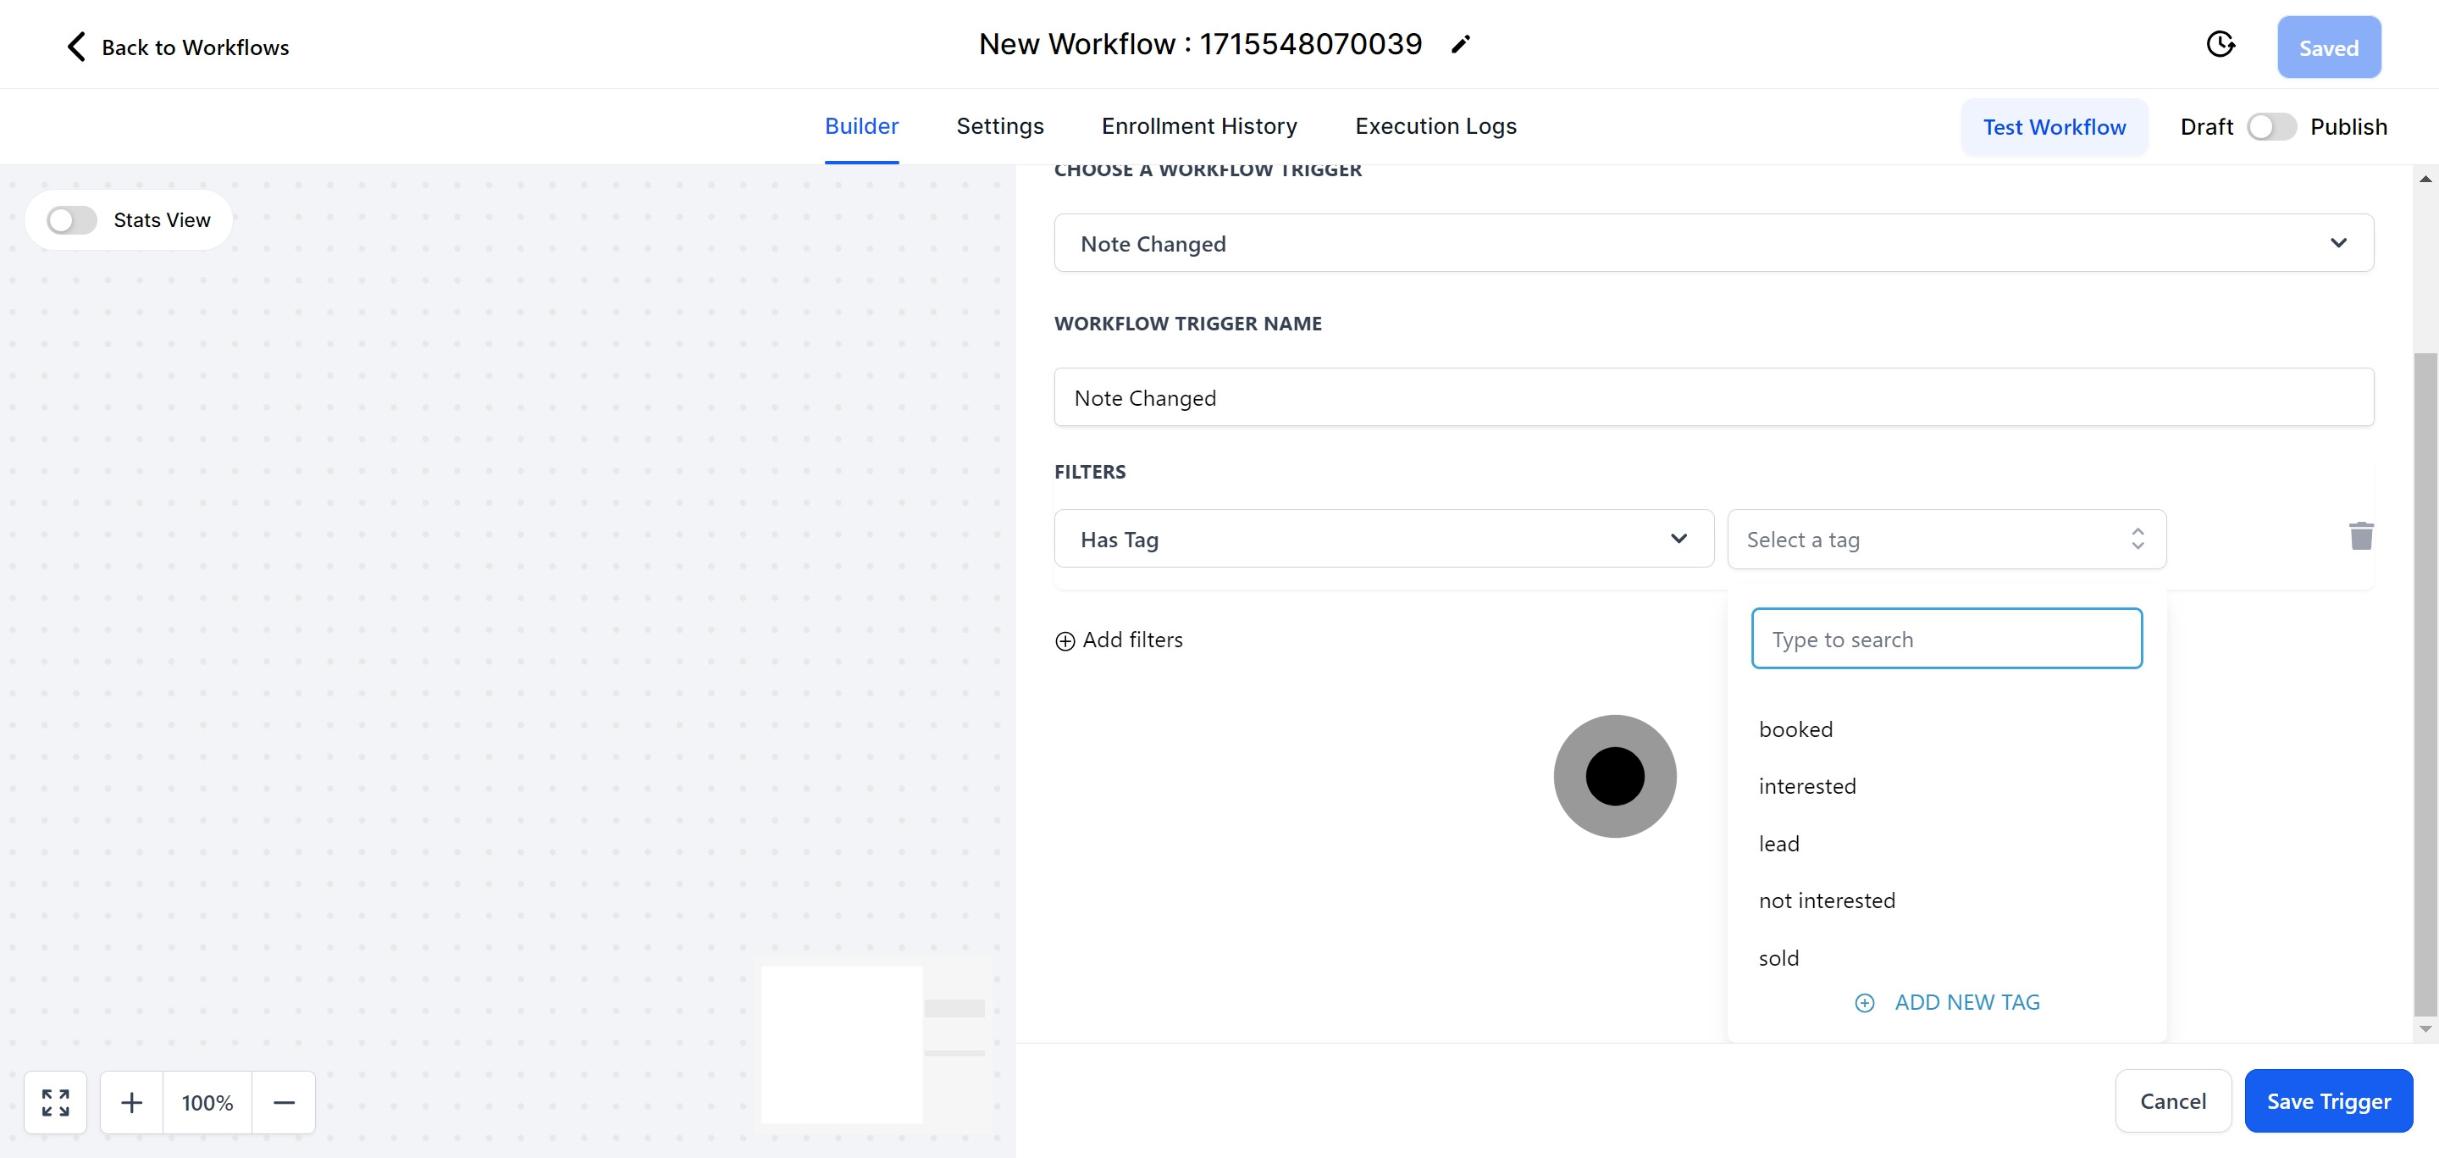The image size is (2439, 1158).
Task: Switch the Draft/Publish toggle
Action: coord(2270,127)
